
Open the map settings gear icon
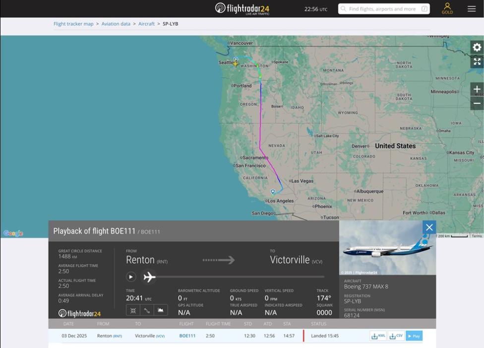tap(476, 47)
